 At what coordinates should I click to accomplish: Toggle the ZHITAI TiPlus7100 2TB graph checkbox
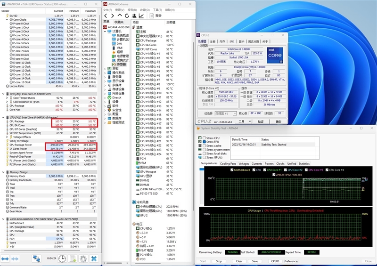click(274, 175)
